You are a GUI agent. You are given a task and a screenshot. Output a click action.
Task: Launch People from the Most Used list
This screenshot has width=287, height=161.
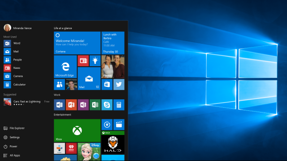13,59
